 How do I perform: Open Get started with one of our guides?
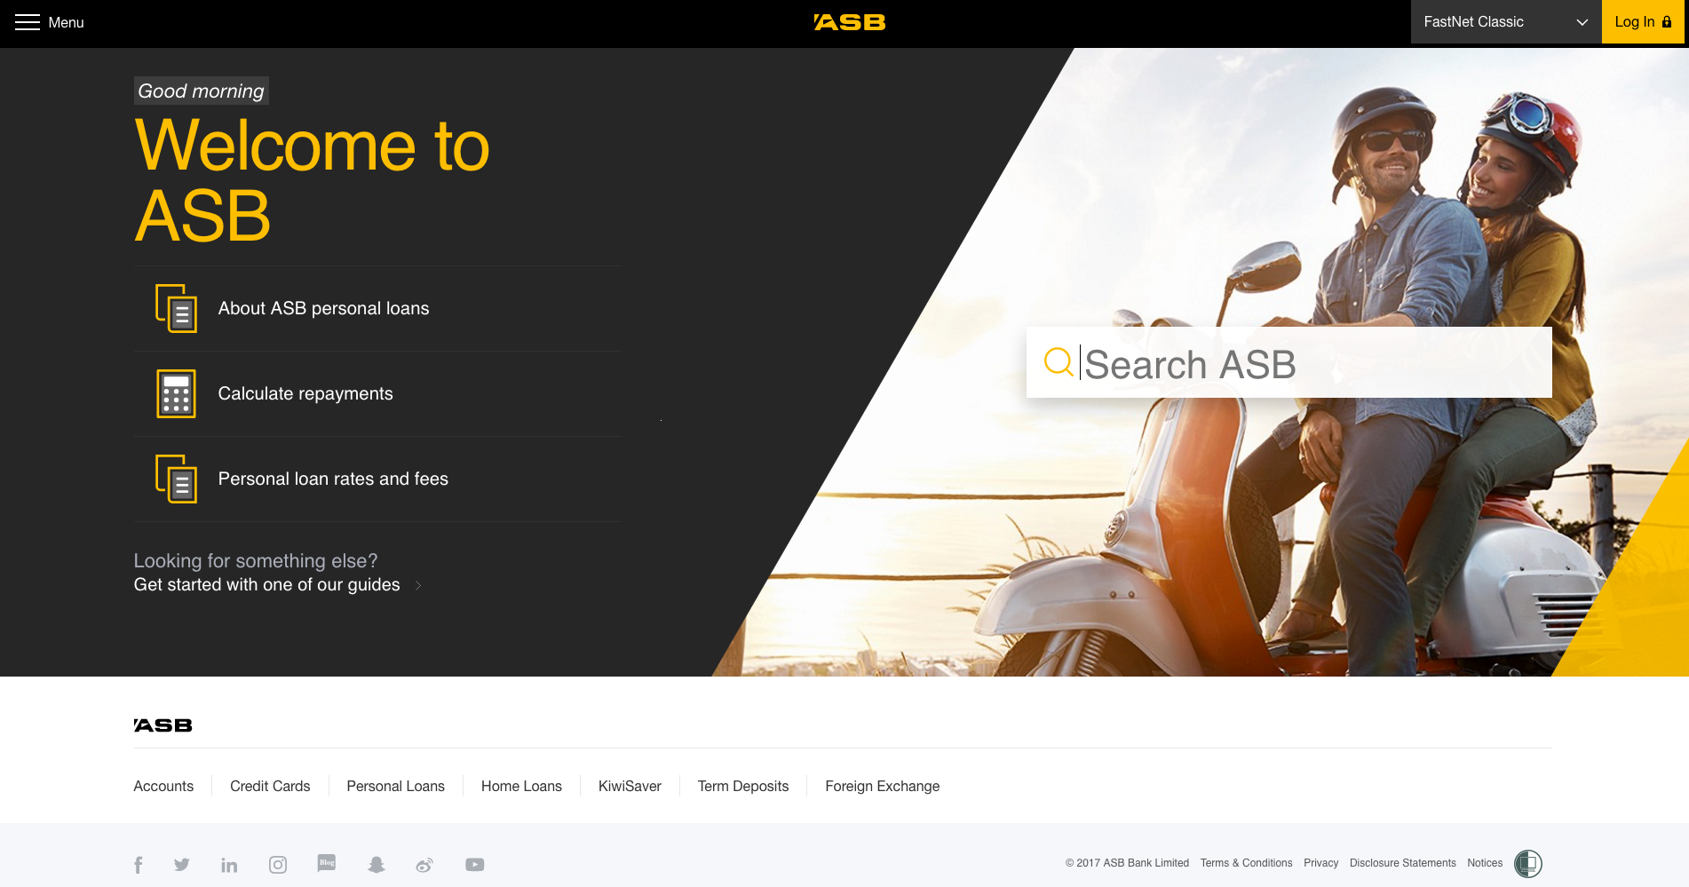click(267, 584)
